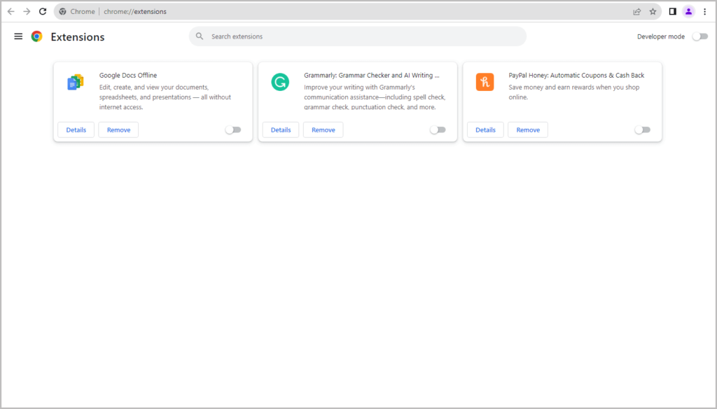Click the browser forward arrow
The height and width of the screenshot is (409, 717).
click(x=27, y=11)
